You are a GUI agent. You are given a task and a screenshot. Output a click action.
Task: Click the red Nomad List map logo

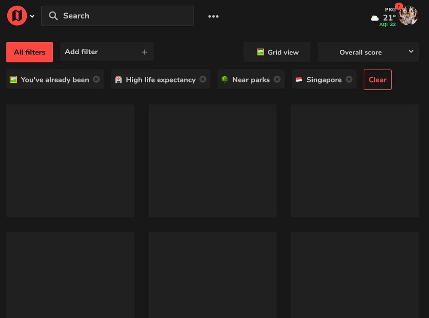tap(17, 15)
